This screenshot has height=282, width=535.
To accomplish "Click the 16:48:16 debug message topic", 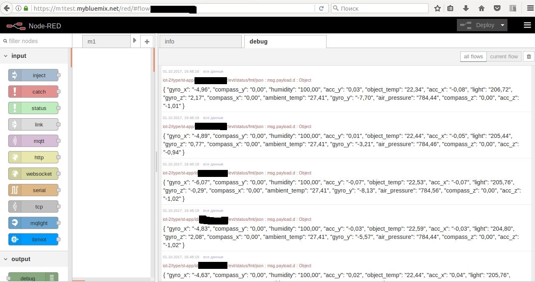I will [237, 80].
